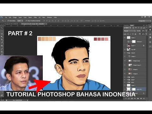Toggle the Show Transform Controls checkbox
152x114 pixels.
click(26, 21)
